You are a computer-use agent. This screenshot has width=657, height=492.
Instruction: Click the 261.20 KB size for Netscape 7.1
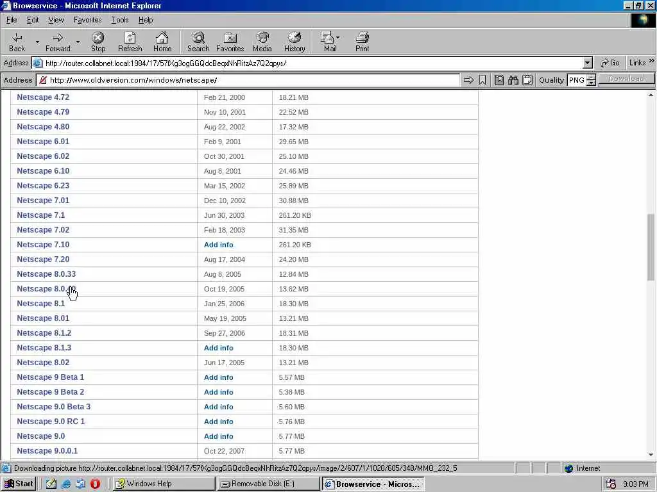tap(295, 215)
